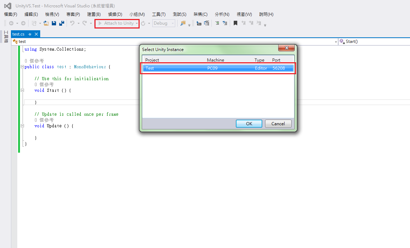
Task: Toggle a bookmark with the bookmark icon
Action: (235, 23)
